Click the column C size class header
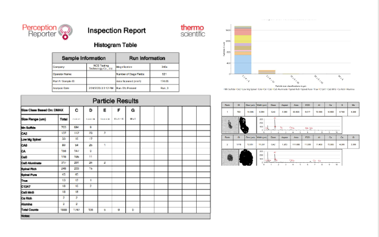Viewport: 379px width, 237px height. (x=76, y=109)
